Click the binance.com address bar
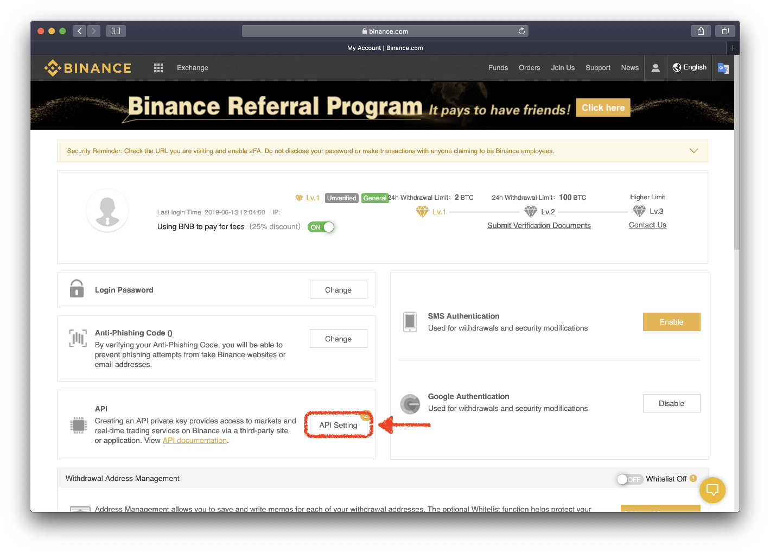 coord(385,31)
